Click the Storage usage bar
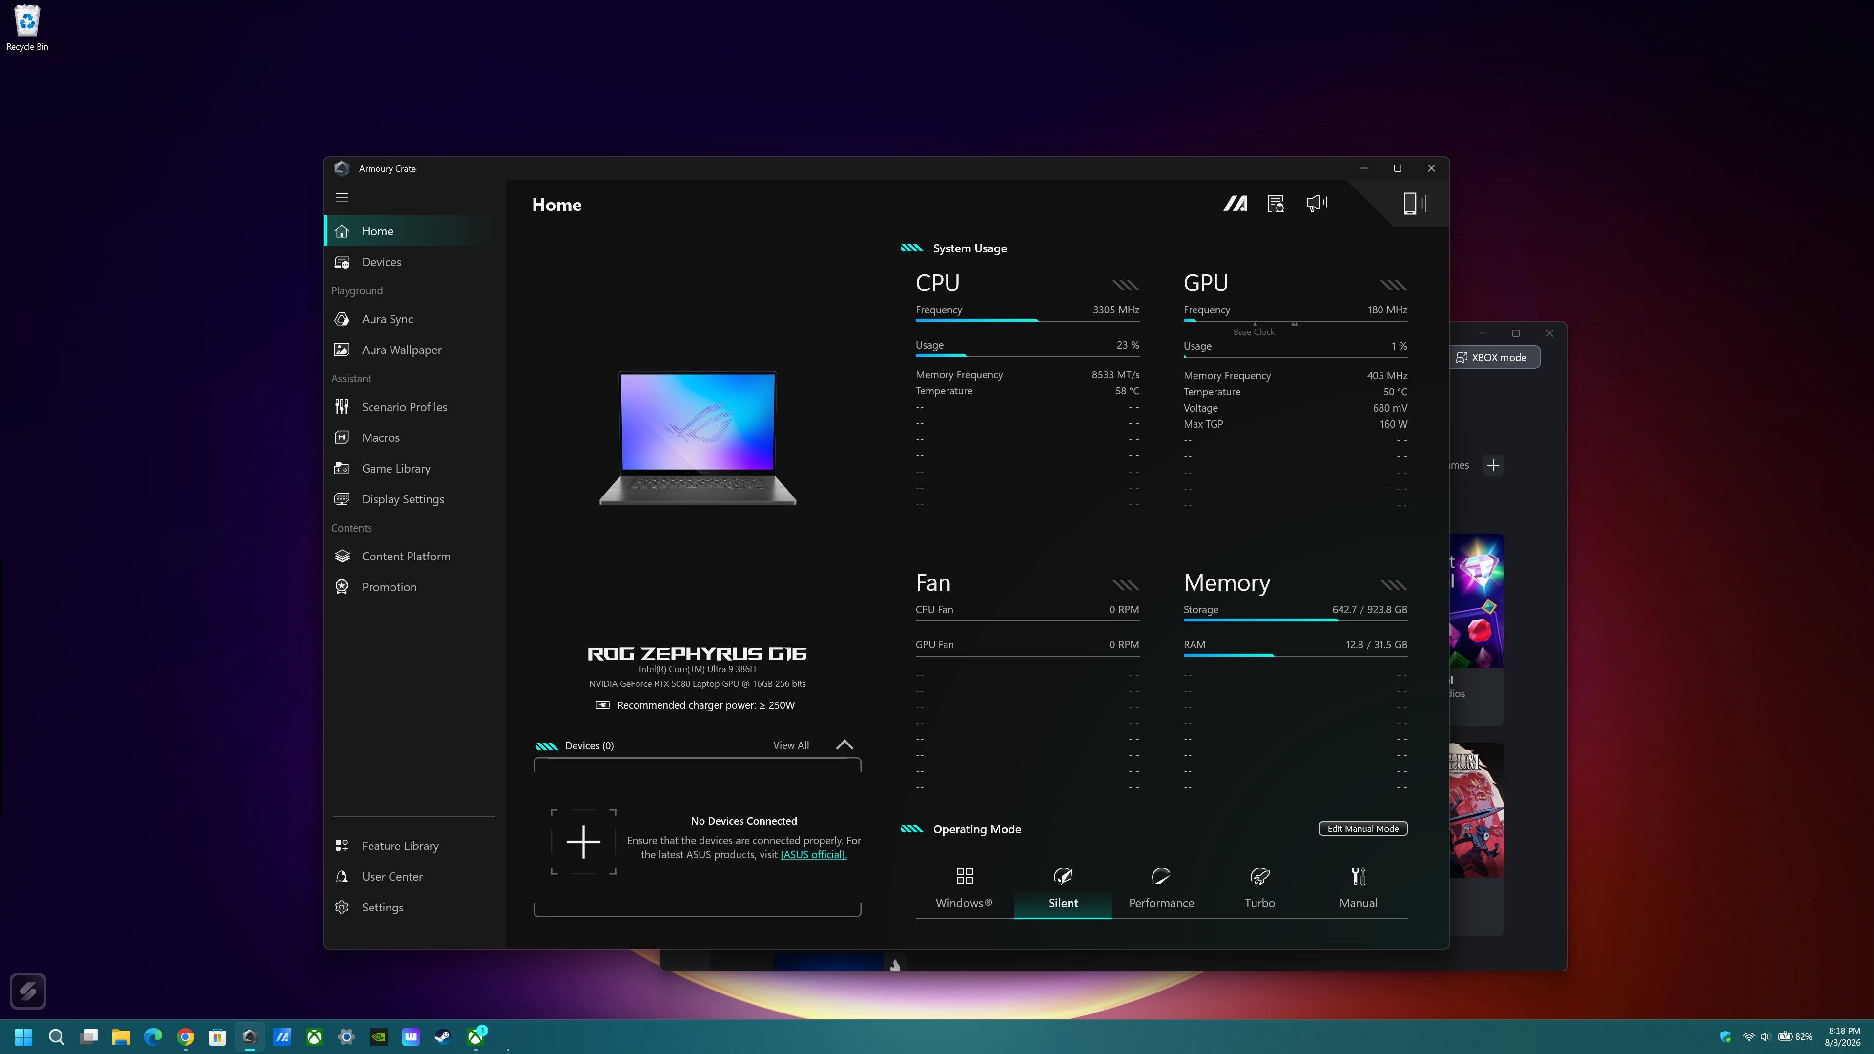 point(1295,620)
